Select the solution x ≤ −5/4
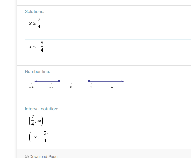 [36, 46]
